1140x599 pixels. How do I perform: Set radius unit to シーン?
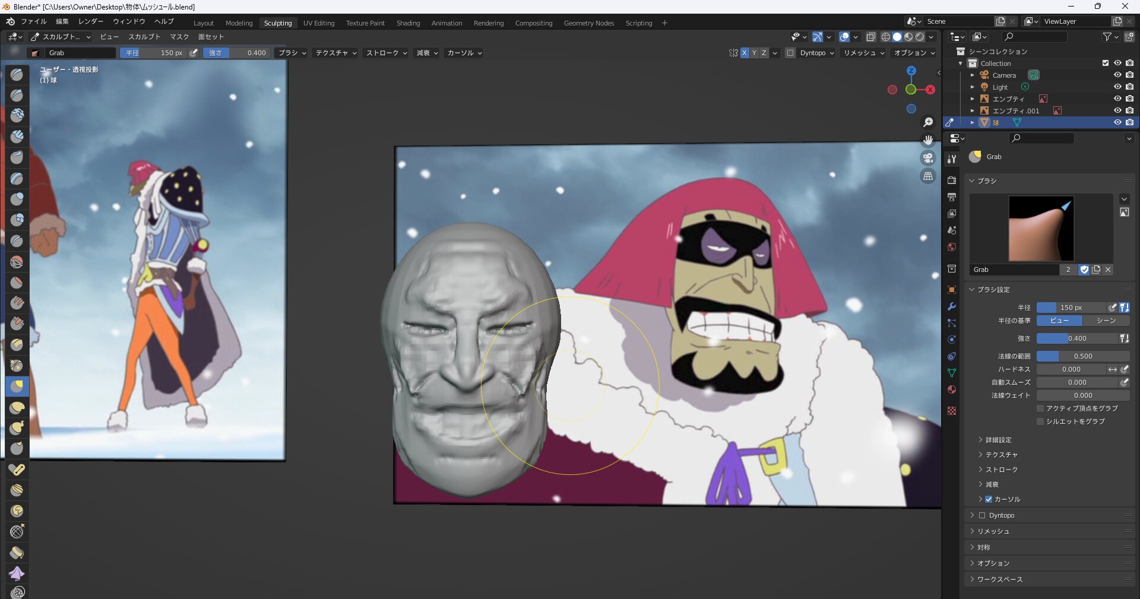[x=1106, y=321]
